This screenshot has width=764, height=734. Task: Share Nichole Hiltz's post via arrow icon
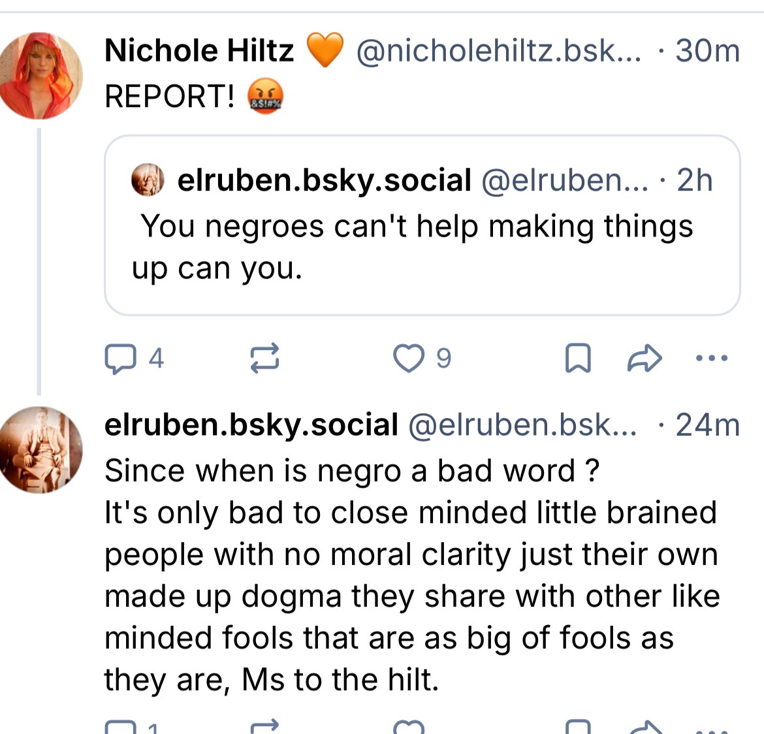(645, 359)
